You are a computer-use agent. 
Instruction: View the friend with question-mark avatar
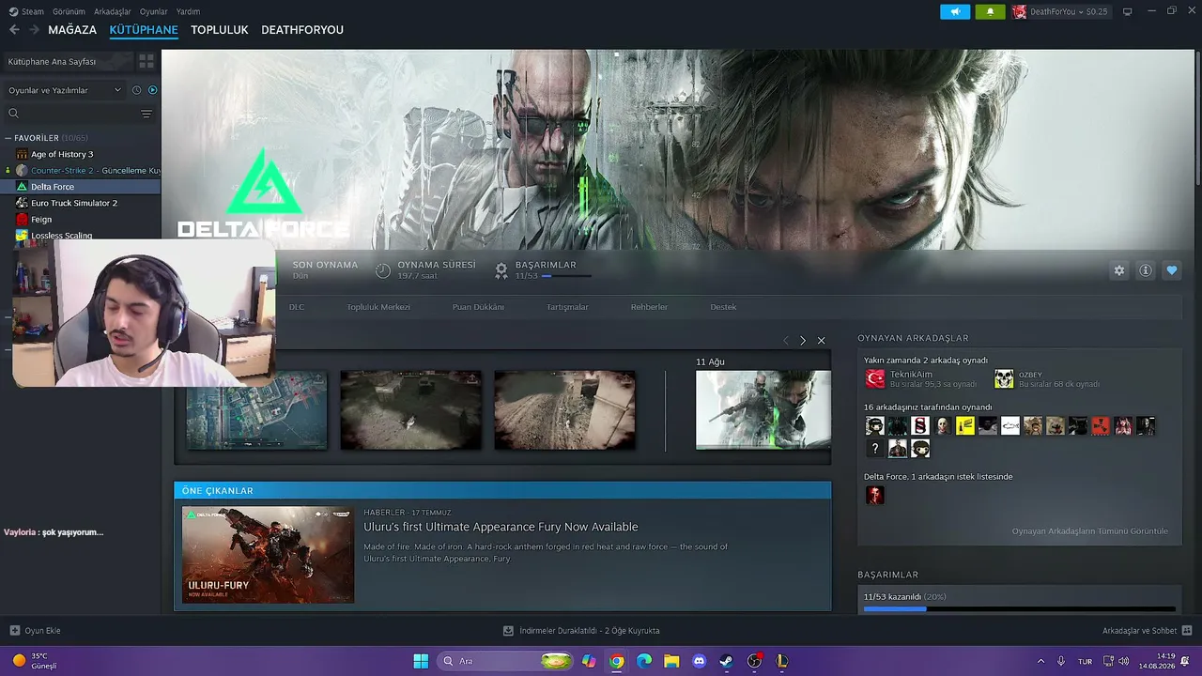(875, 449)
